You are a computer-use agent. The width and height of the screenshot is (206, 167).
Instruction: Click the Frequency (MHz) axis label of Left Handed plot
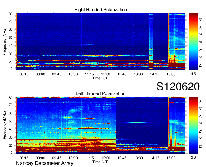[5, 125]
